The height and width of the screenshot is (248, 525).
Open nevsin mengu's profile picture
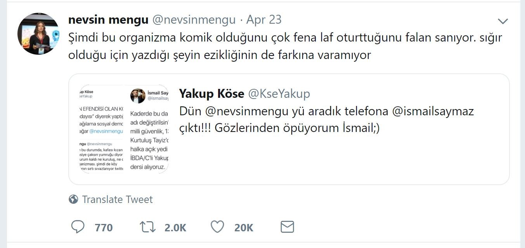click(38, 33)
